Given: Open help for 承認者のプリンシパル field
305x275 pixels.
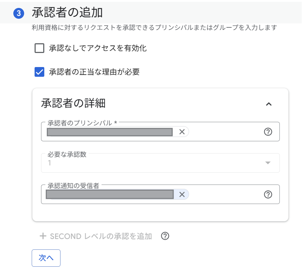Looking at the screenshot, I should click(x=268, y=132).
